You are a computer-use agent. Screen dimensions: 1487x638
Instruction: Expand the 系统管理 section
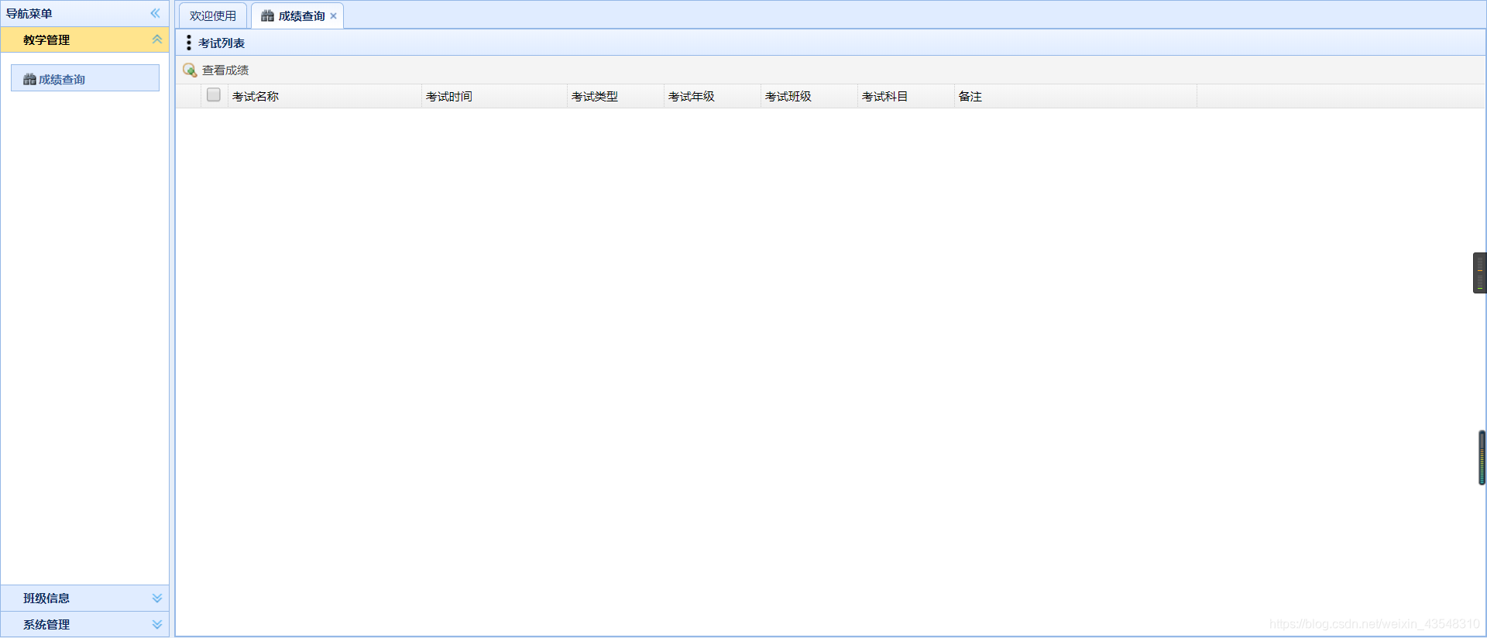click(157, 624)
